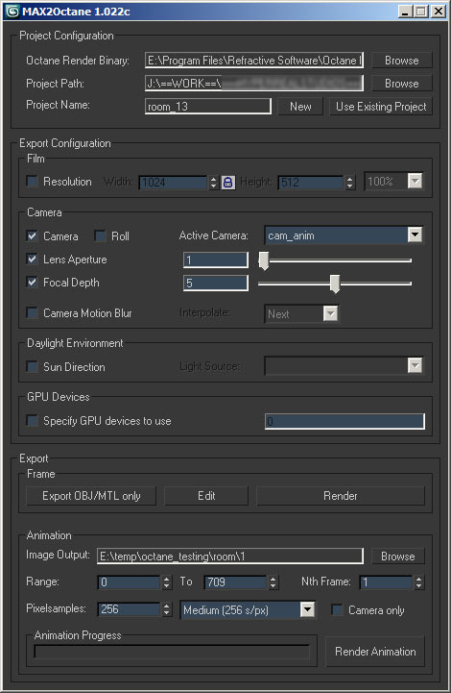
Task: Click the Project Name field room_13
Action: pyautogui.click(x=208, y=107)
